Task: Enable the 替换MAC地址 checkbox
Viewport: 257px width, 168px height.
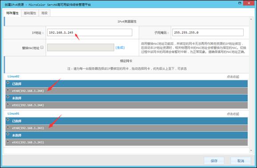Action: click(42, 48)
